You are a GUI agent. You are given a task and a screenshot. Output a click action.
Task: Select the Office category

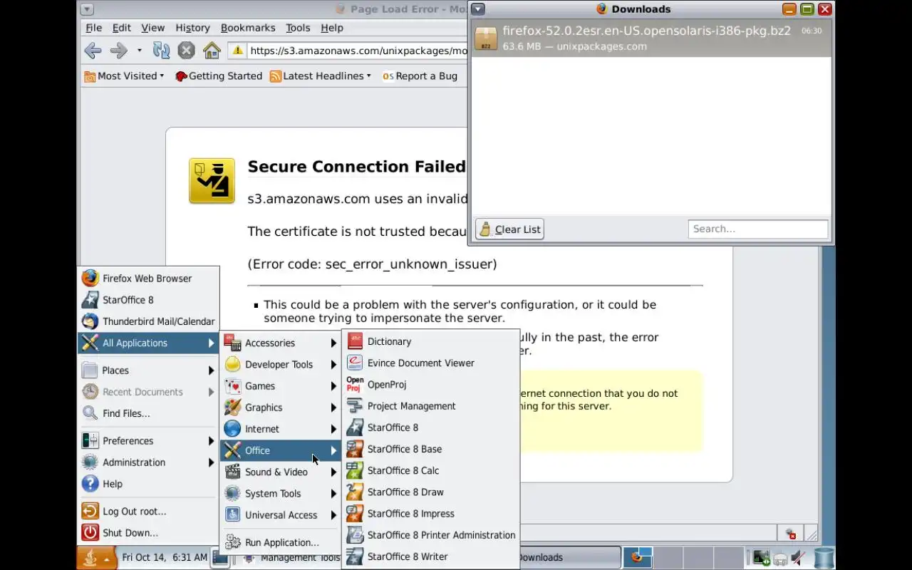281,450
